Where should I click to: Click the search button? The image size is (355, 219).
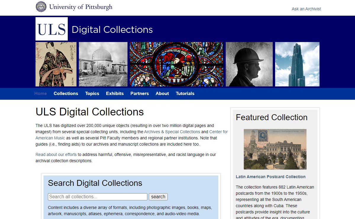[158, 197]
